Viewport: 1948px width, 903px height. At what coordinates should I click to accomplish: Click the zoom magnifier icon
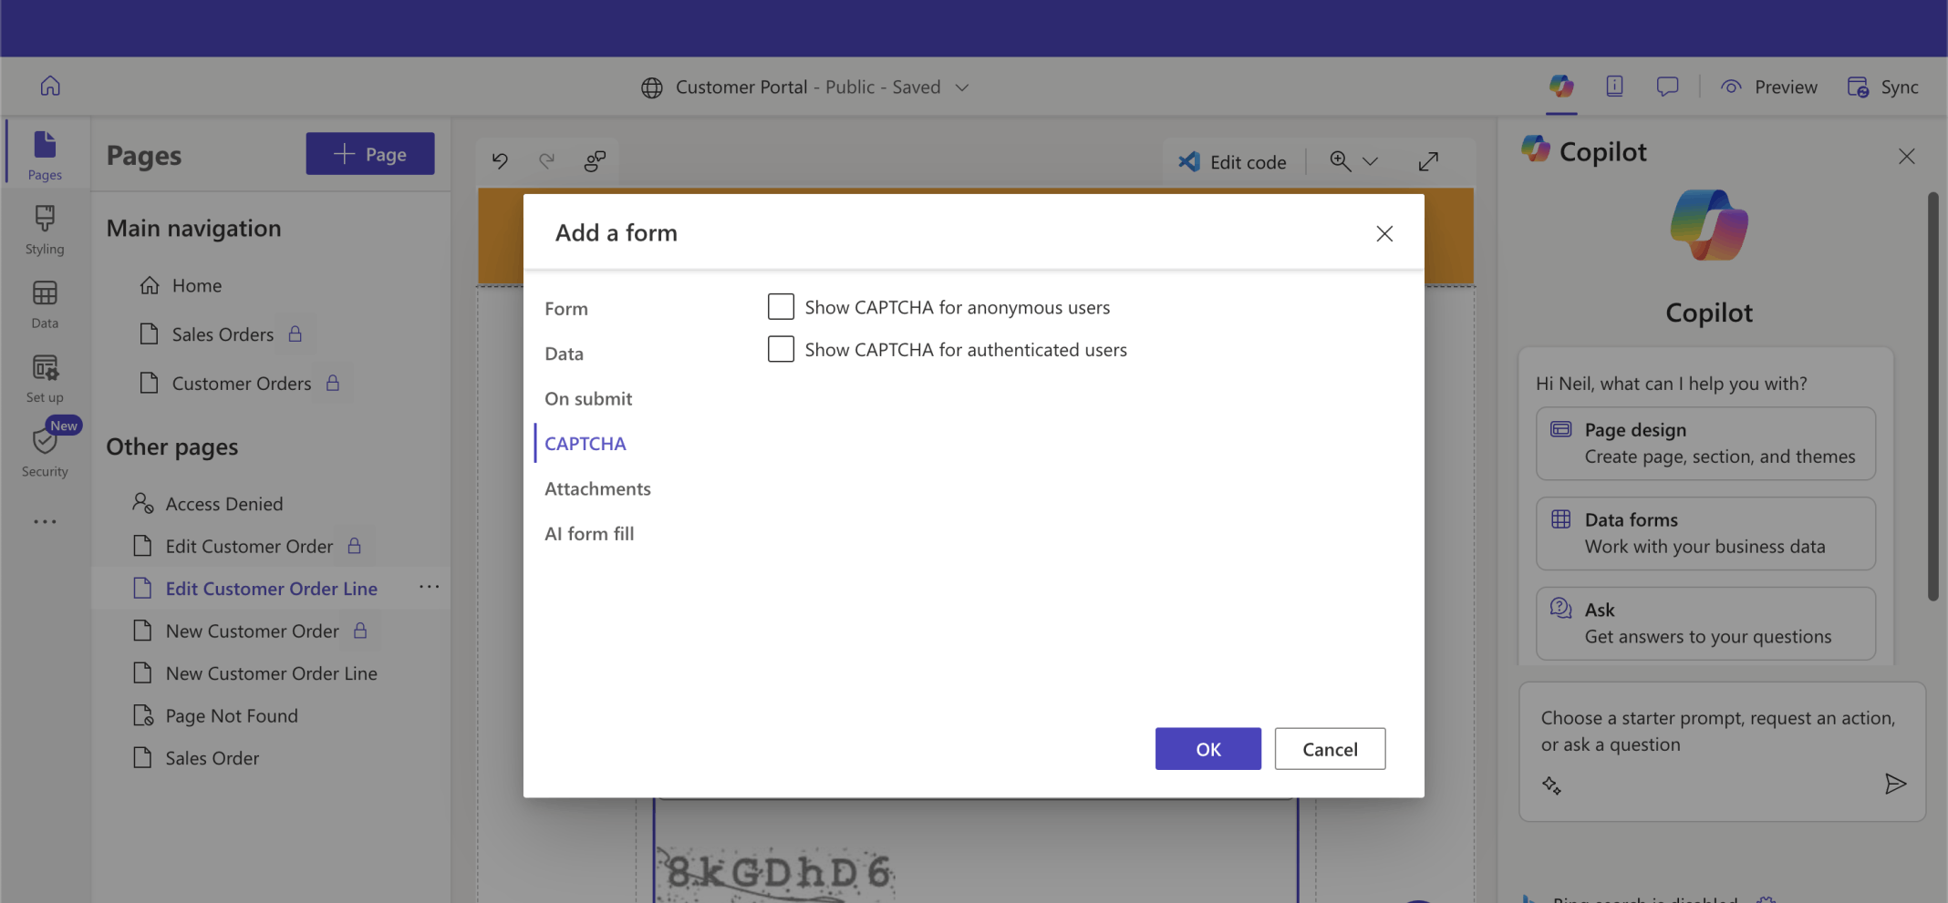pyautogui.click(x=1340, y=161)
